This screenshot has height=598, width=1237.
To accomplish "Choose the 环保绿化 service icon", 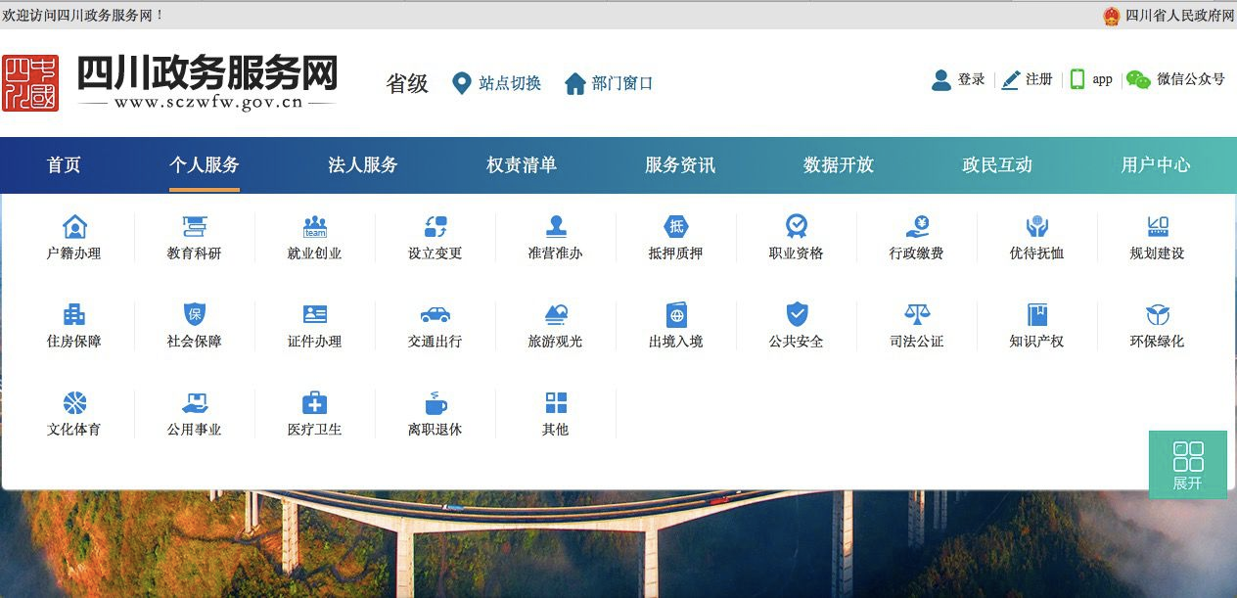I will 1158,314.
